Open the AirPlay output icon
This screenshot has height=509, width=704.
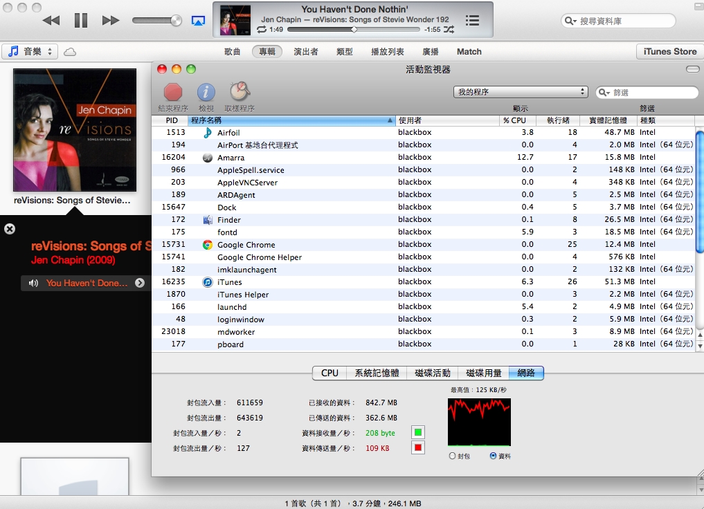click(198, 21)
